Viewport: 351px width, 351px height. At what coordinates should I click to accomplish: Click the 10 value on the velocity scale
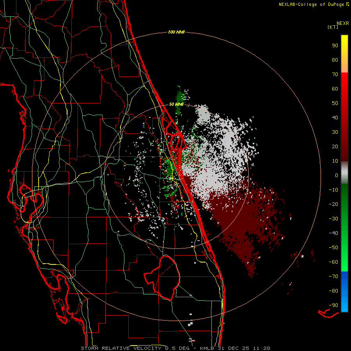pyautogui.click(x=335, y=161)
